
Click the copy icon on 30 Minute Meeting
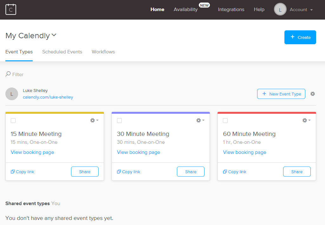(119, 172)
